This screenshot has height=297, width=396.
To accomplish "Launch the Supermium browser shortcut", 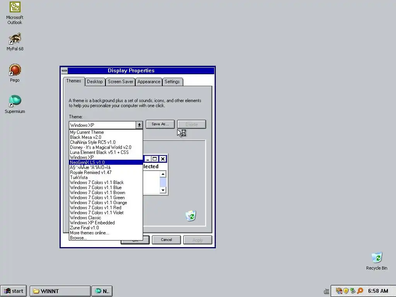I will pos(15,104).
